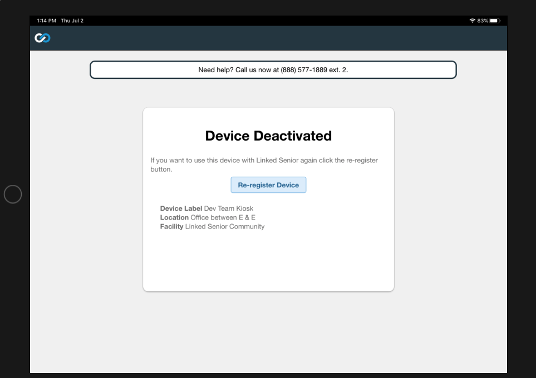Tap the help phone number (888) 577-1889

pos(299,70)
